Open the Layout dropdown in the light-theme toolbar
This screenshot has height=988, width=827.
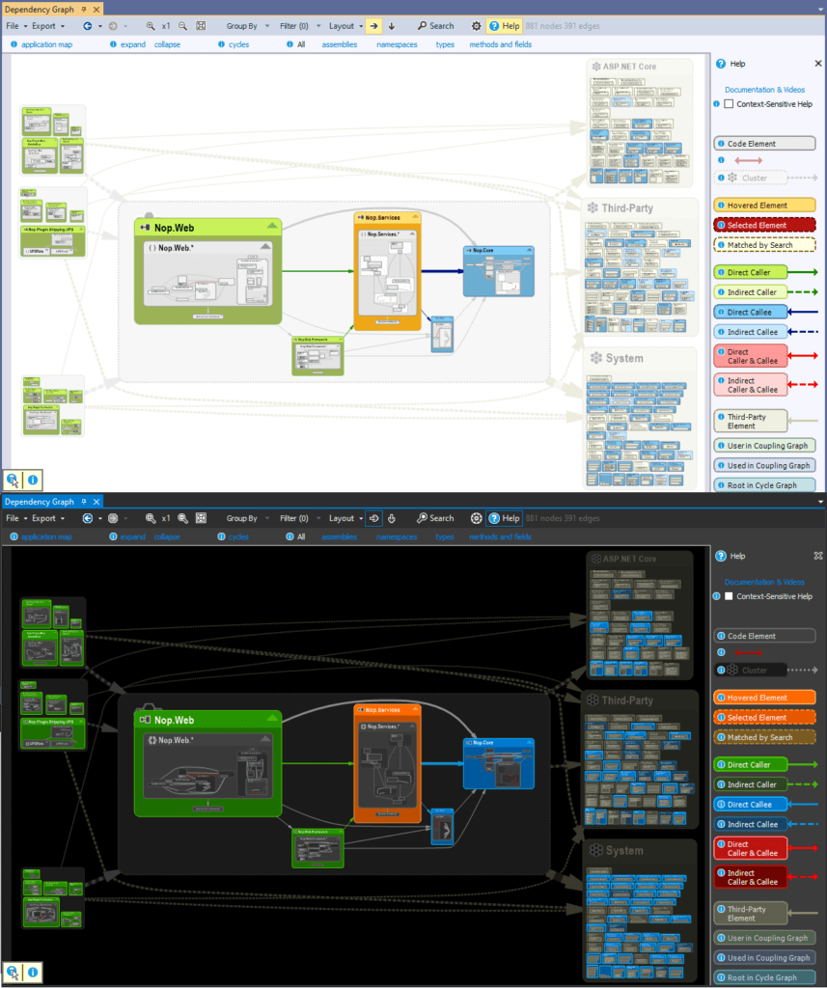(x=346, y=26)
